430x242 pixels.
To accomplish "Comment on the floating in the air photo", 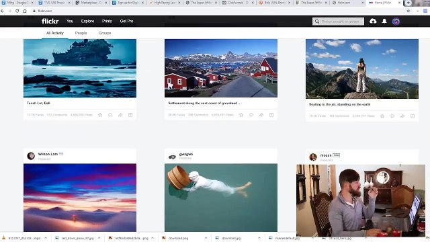I will pyautogui.click(x=392, y=116).
